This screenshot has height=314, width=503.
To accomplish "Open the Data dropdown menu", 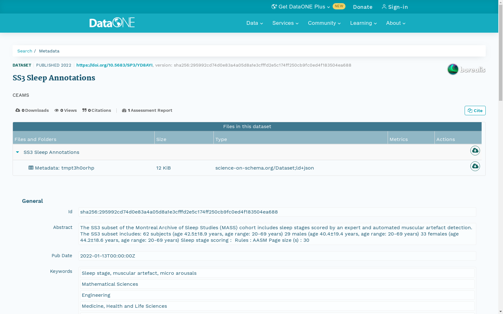I will (x=255, y=23).
